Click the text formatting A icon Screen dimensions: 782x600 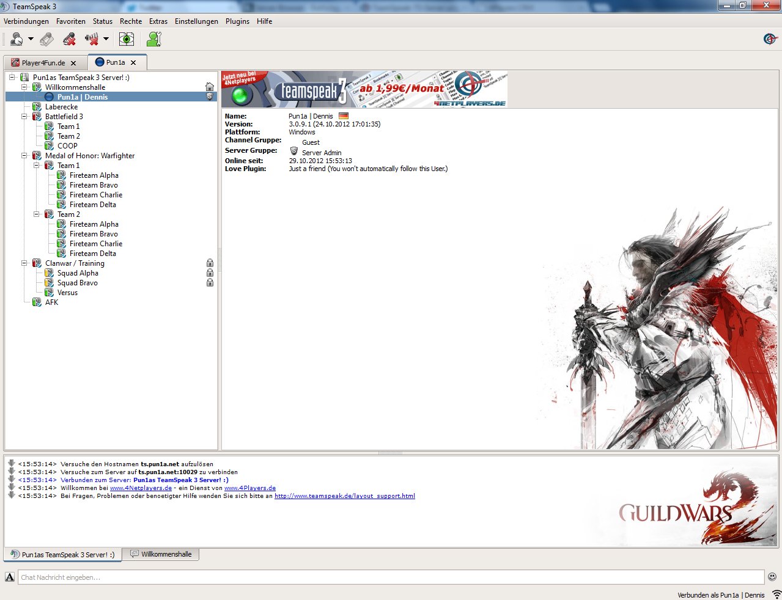coord(10,577)
